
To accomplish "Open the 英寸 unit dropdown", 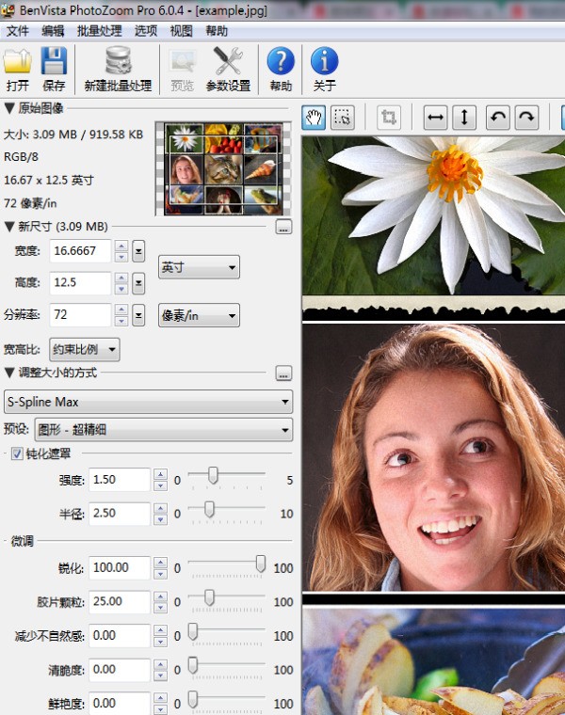I will click(x=199, y=267).
